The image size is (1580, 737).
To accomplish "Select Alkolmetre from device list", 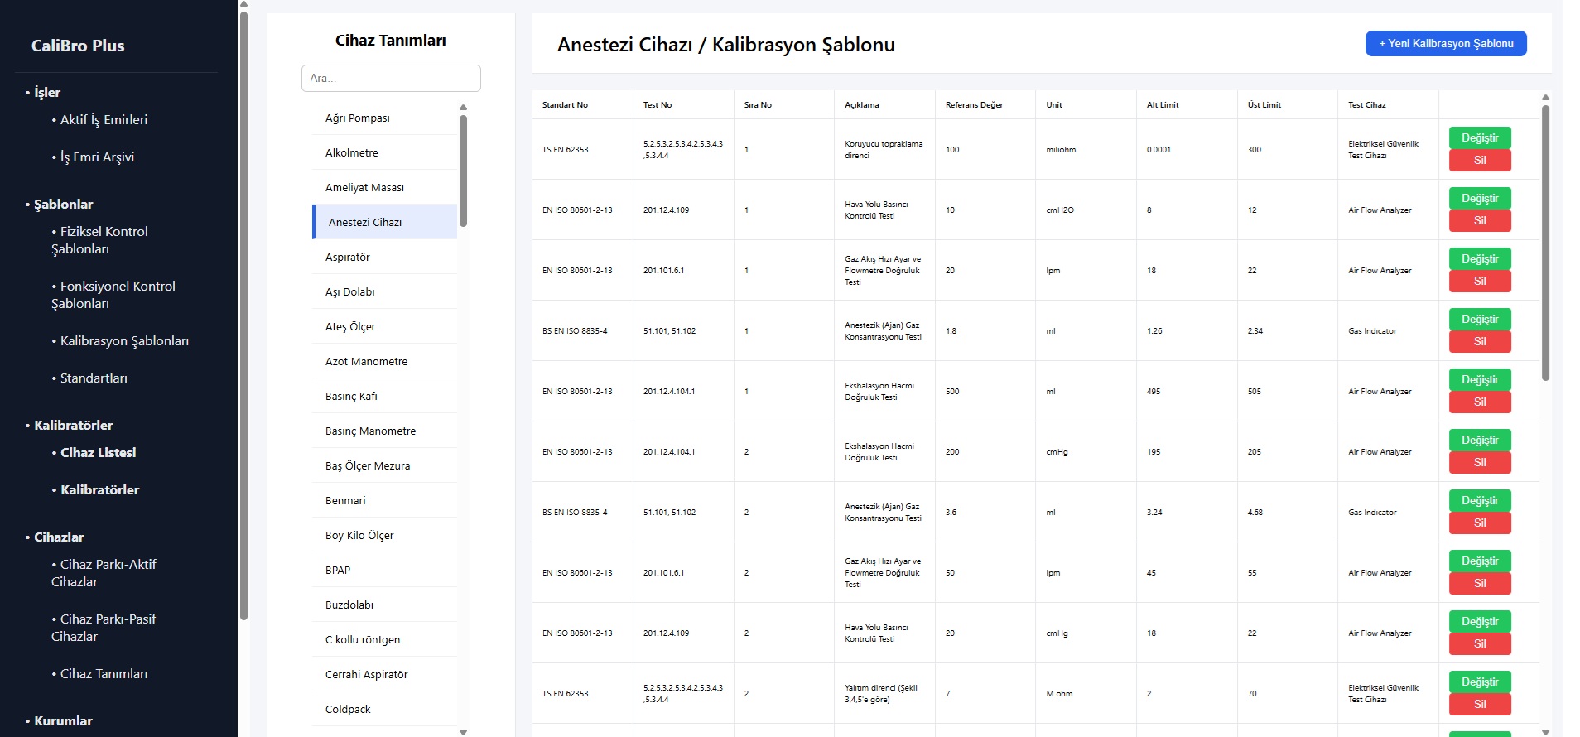I will [352, 153].
